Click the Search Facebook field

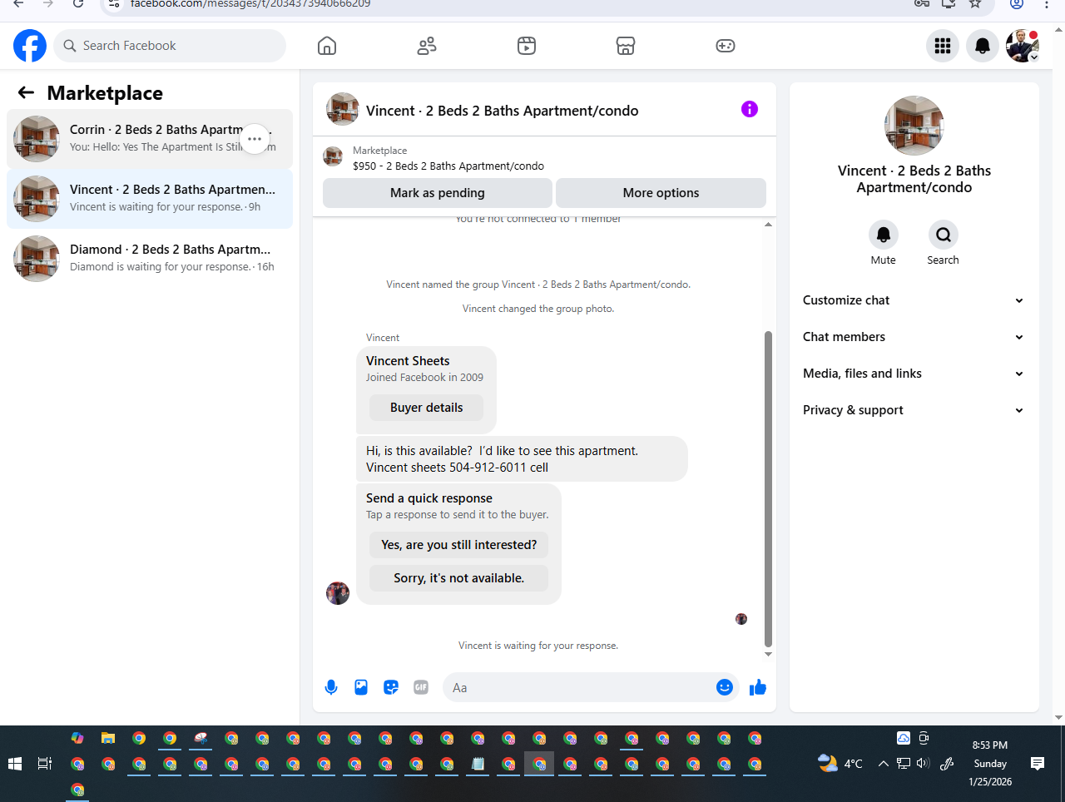pos(170,46)
